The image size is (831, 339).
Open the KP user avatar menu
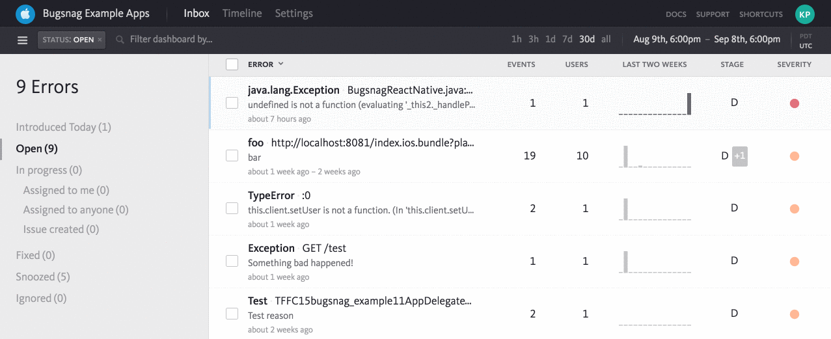click(804, 14)
